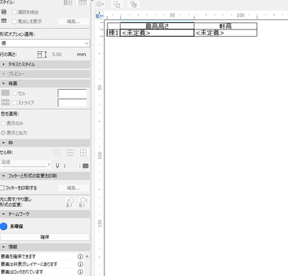Expand the プレビュー section
The height and width of the screenshot is (276, 288).
[x=45, y=74]
